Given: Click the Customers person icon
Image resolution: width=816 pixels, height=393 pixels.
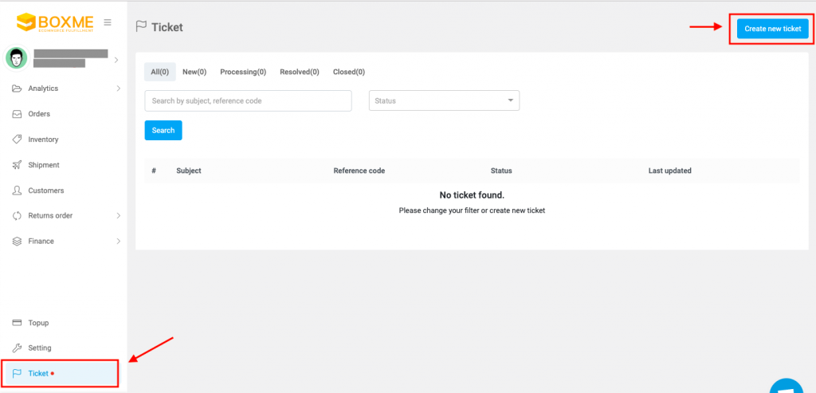Looking at the screenshot, I should (17, 191).
